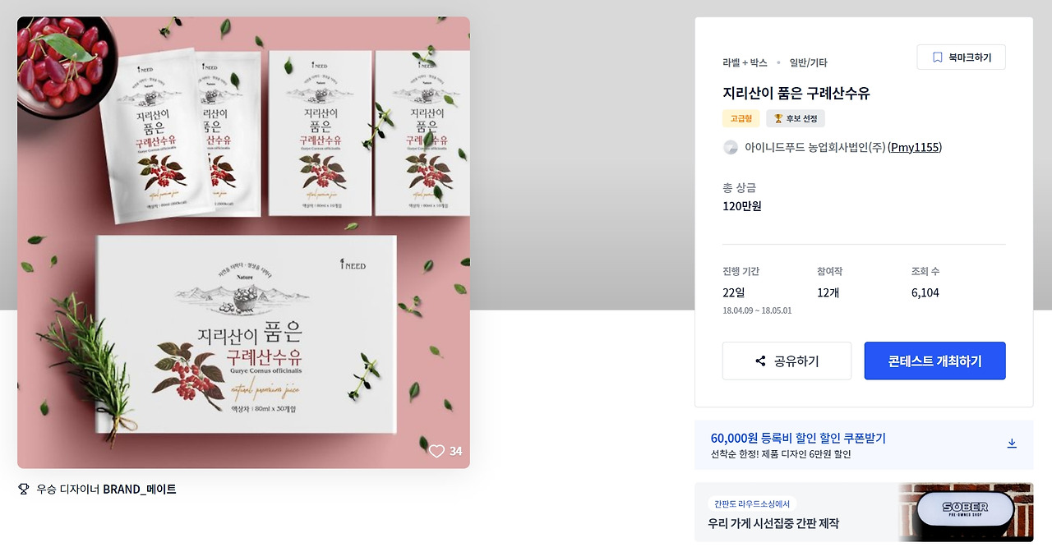Select the 공유하기 share button
The image size is (1052, 547).
[787, 361]
